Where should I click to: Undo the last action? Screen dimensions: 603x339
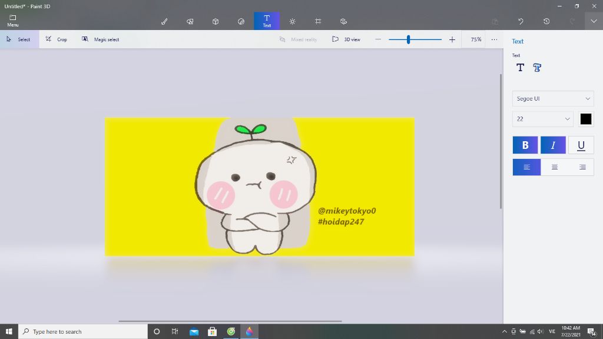521,22
